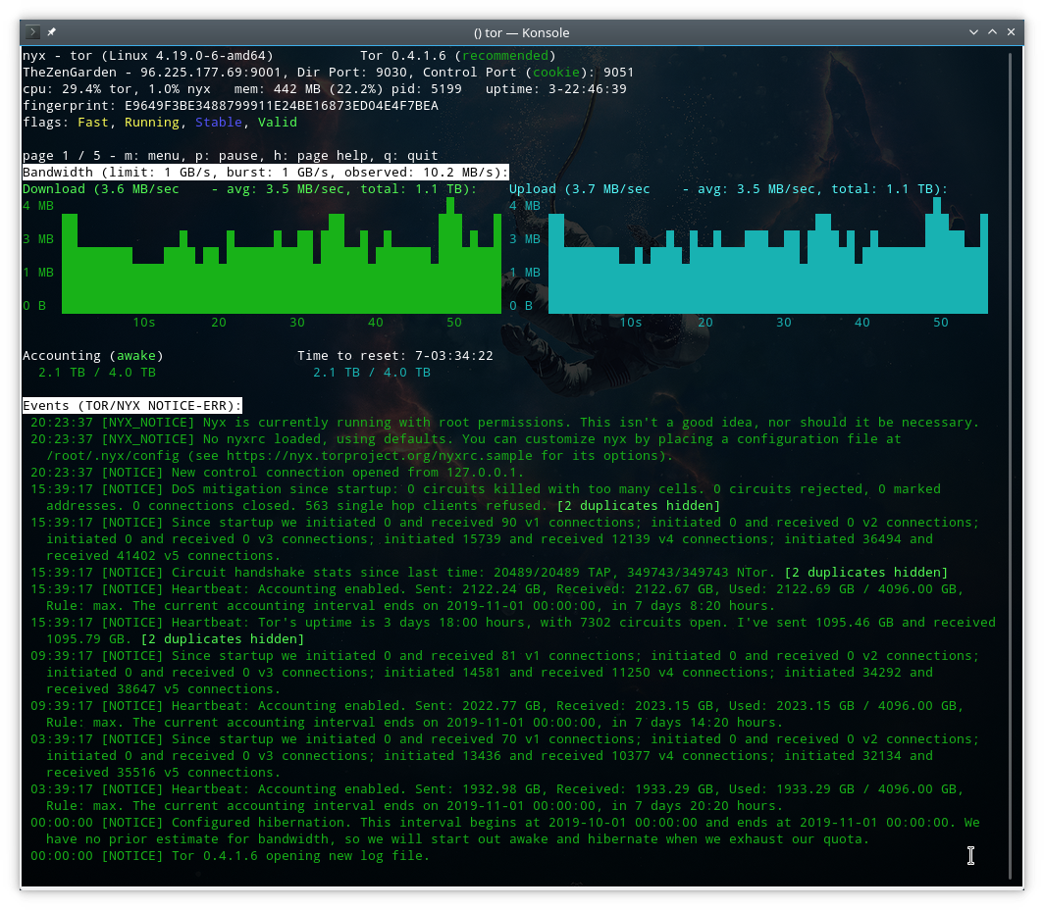Click 'cpu: 29.4% tor' text

click(x=78, y=89)
